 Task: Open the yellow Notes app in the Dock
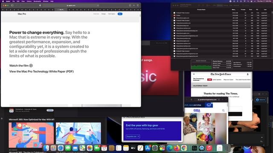coord(126,148)
